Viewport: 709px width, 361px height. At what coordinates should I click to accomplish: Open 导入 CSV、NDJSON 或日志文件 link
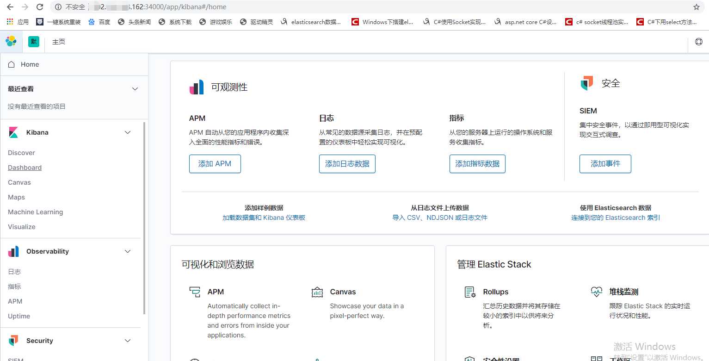tap(440, 218)
